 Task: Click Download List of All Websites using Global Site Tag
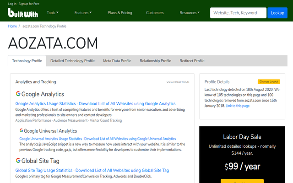tap(122, 170)
